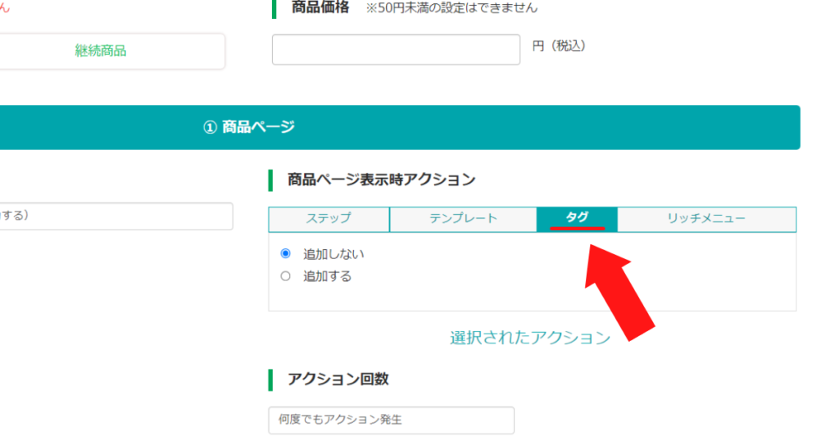839x441 pixels.
Task: Click the large red arrow annotation
Action: click(x=618, y=292)
